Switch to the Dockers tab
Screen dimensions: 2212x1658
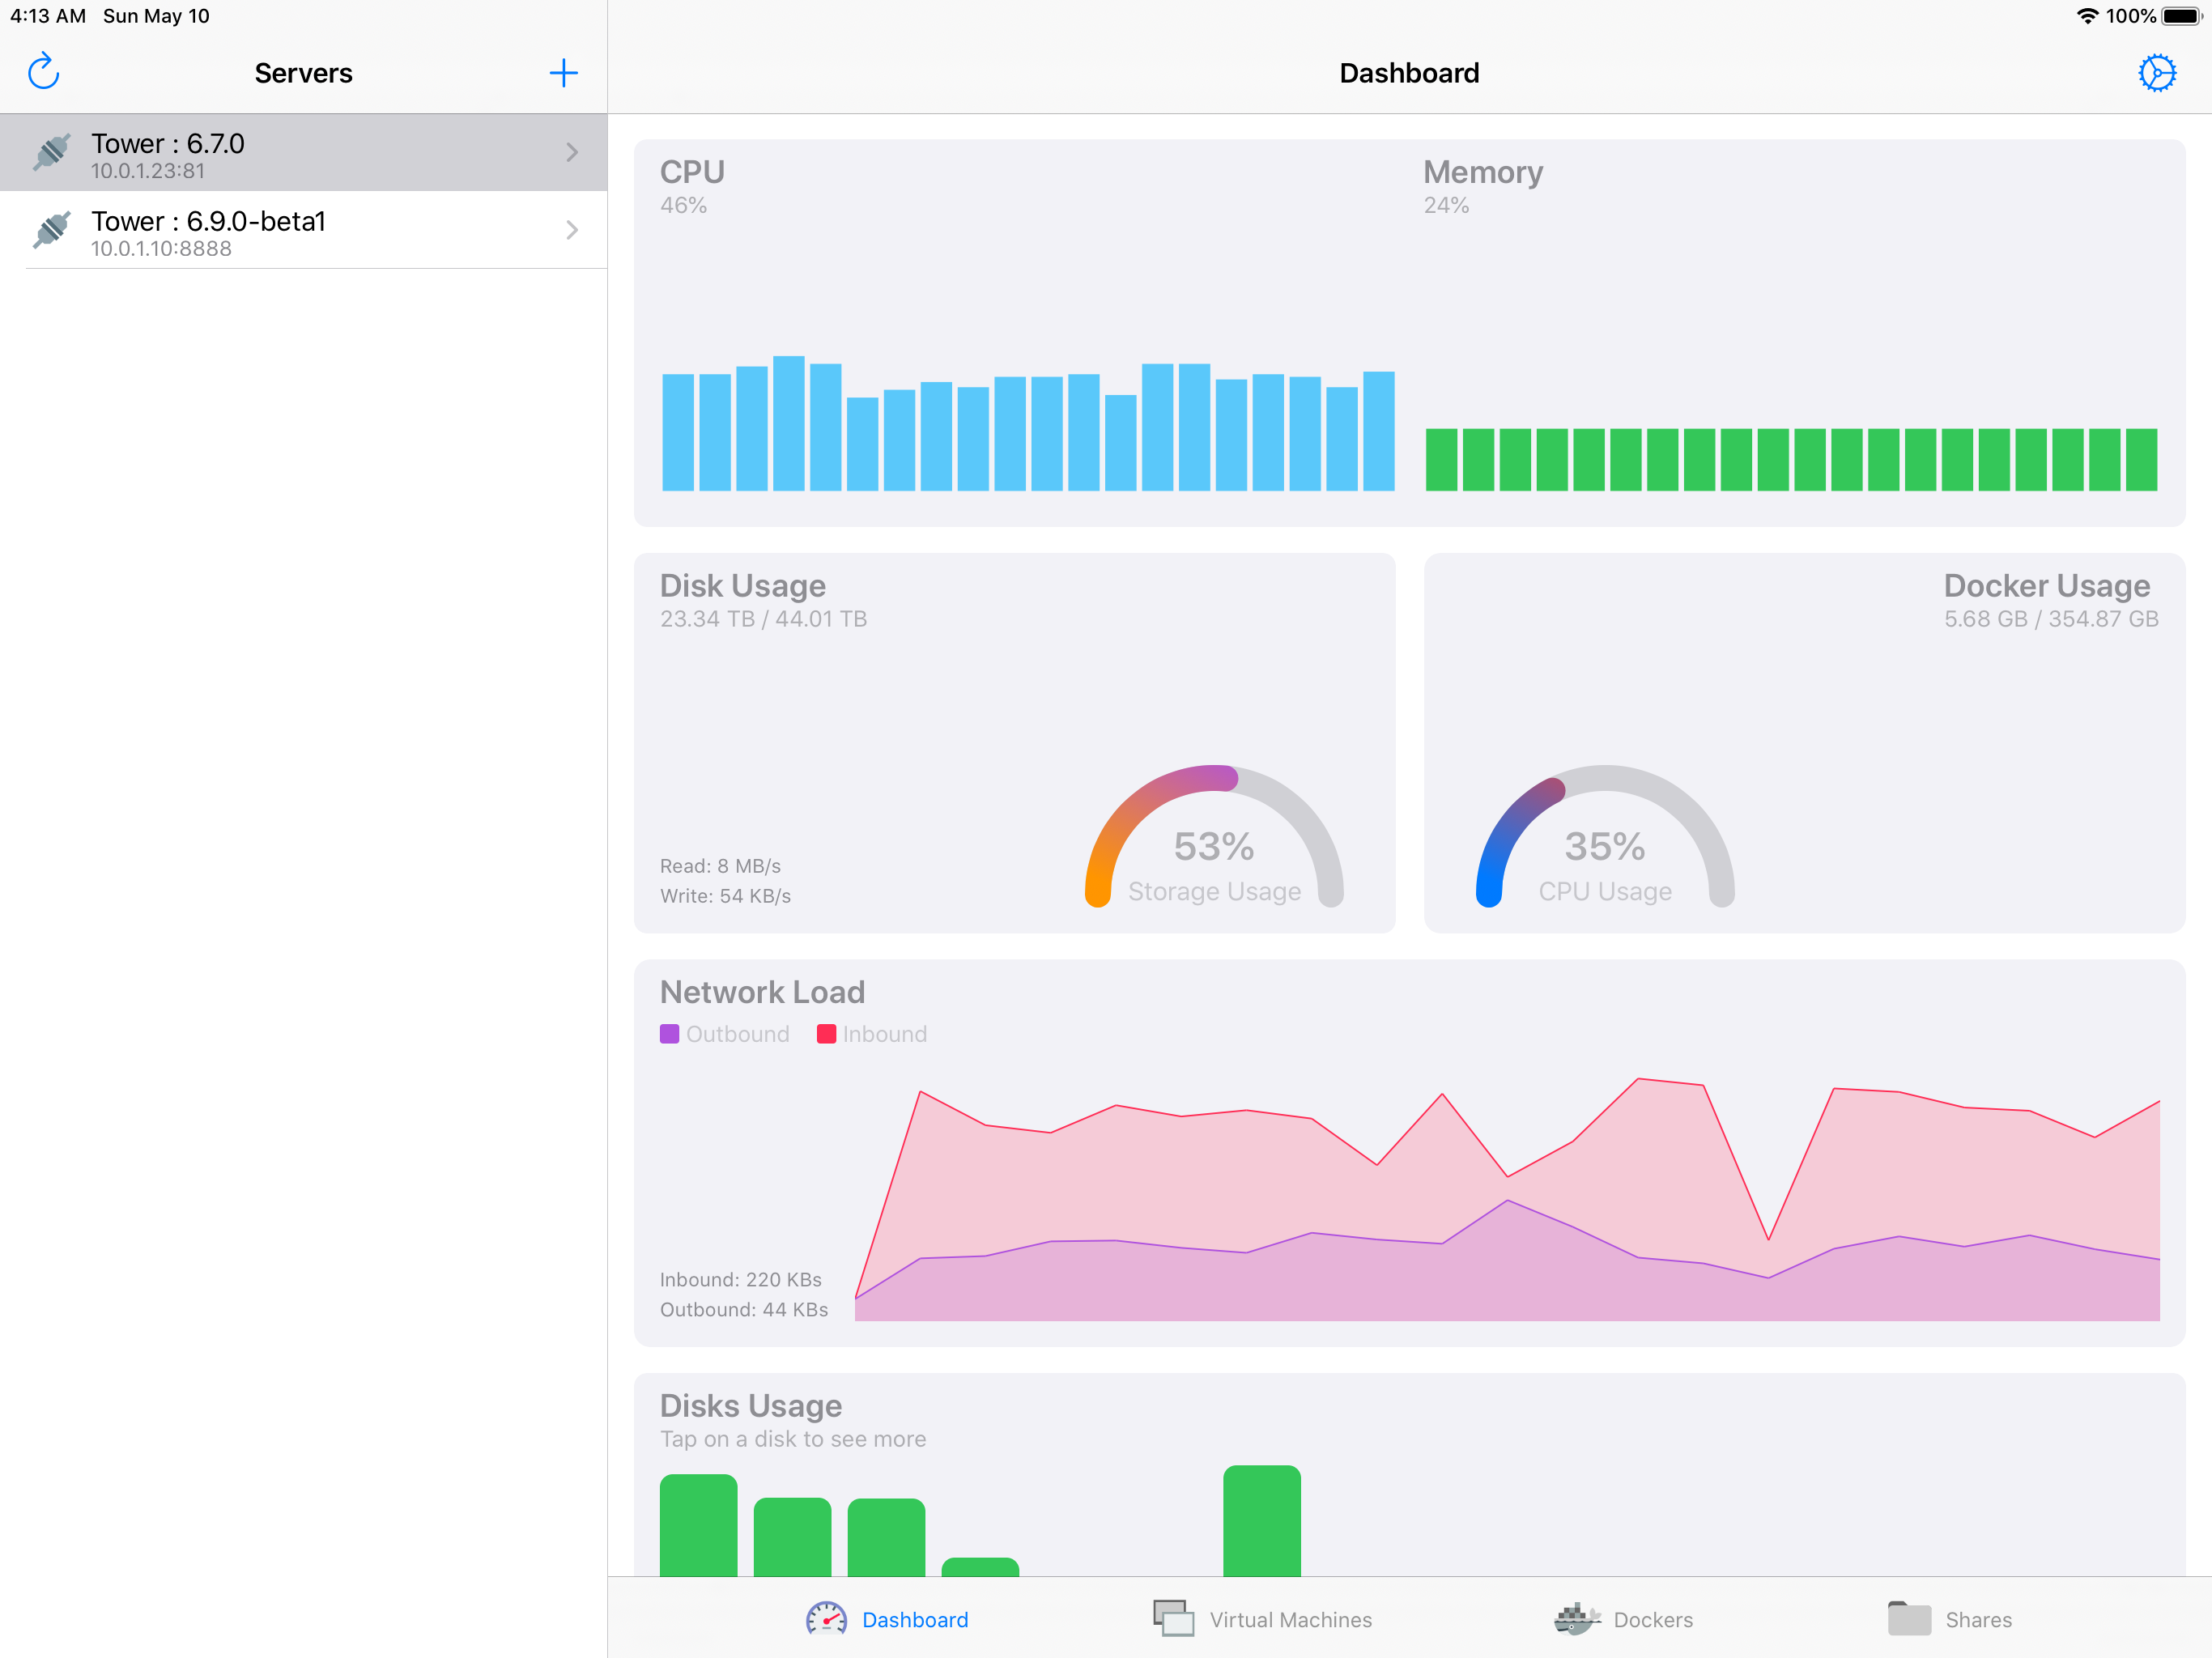click(x=1652, y=1620)
